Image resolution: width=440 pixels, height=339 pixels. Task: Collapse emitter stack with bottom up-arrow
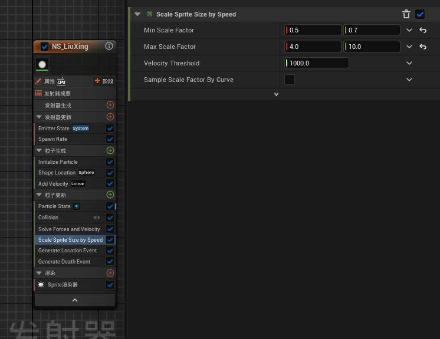click(x=75, y=300)
